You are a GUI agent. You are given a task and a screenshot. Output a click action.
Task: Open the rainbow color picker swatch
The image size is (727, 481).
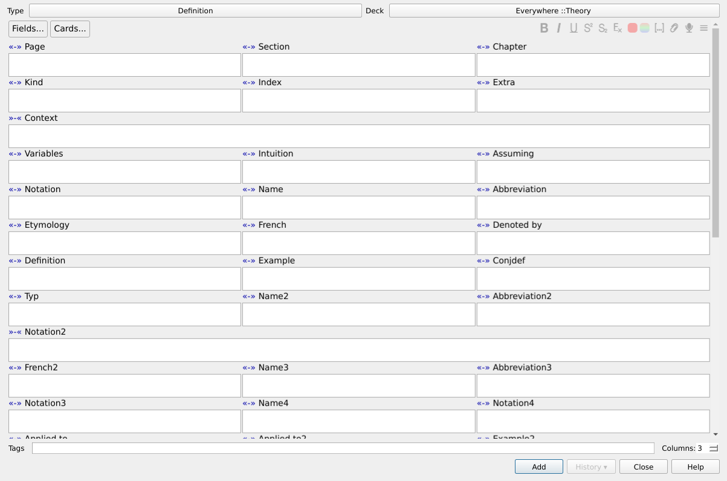[x=645, y=28]
